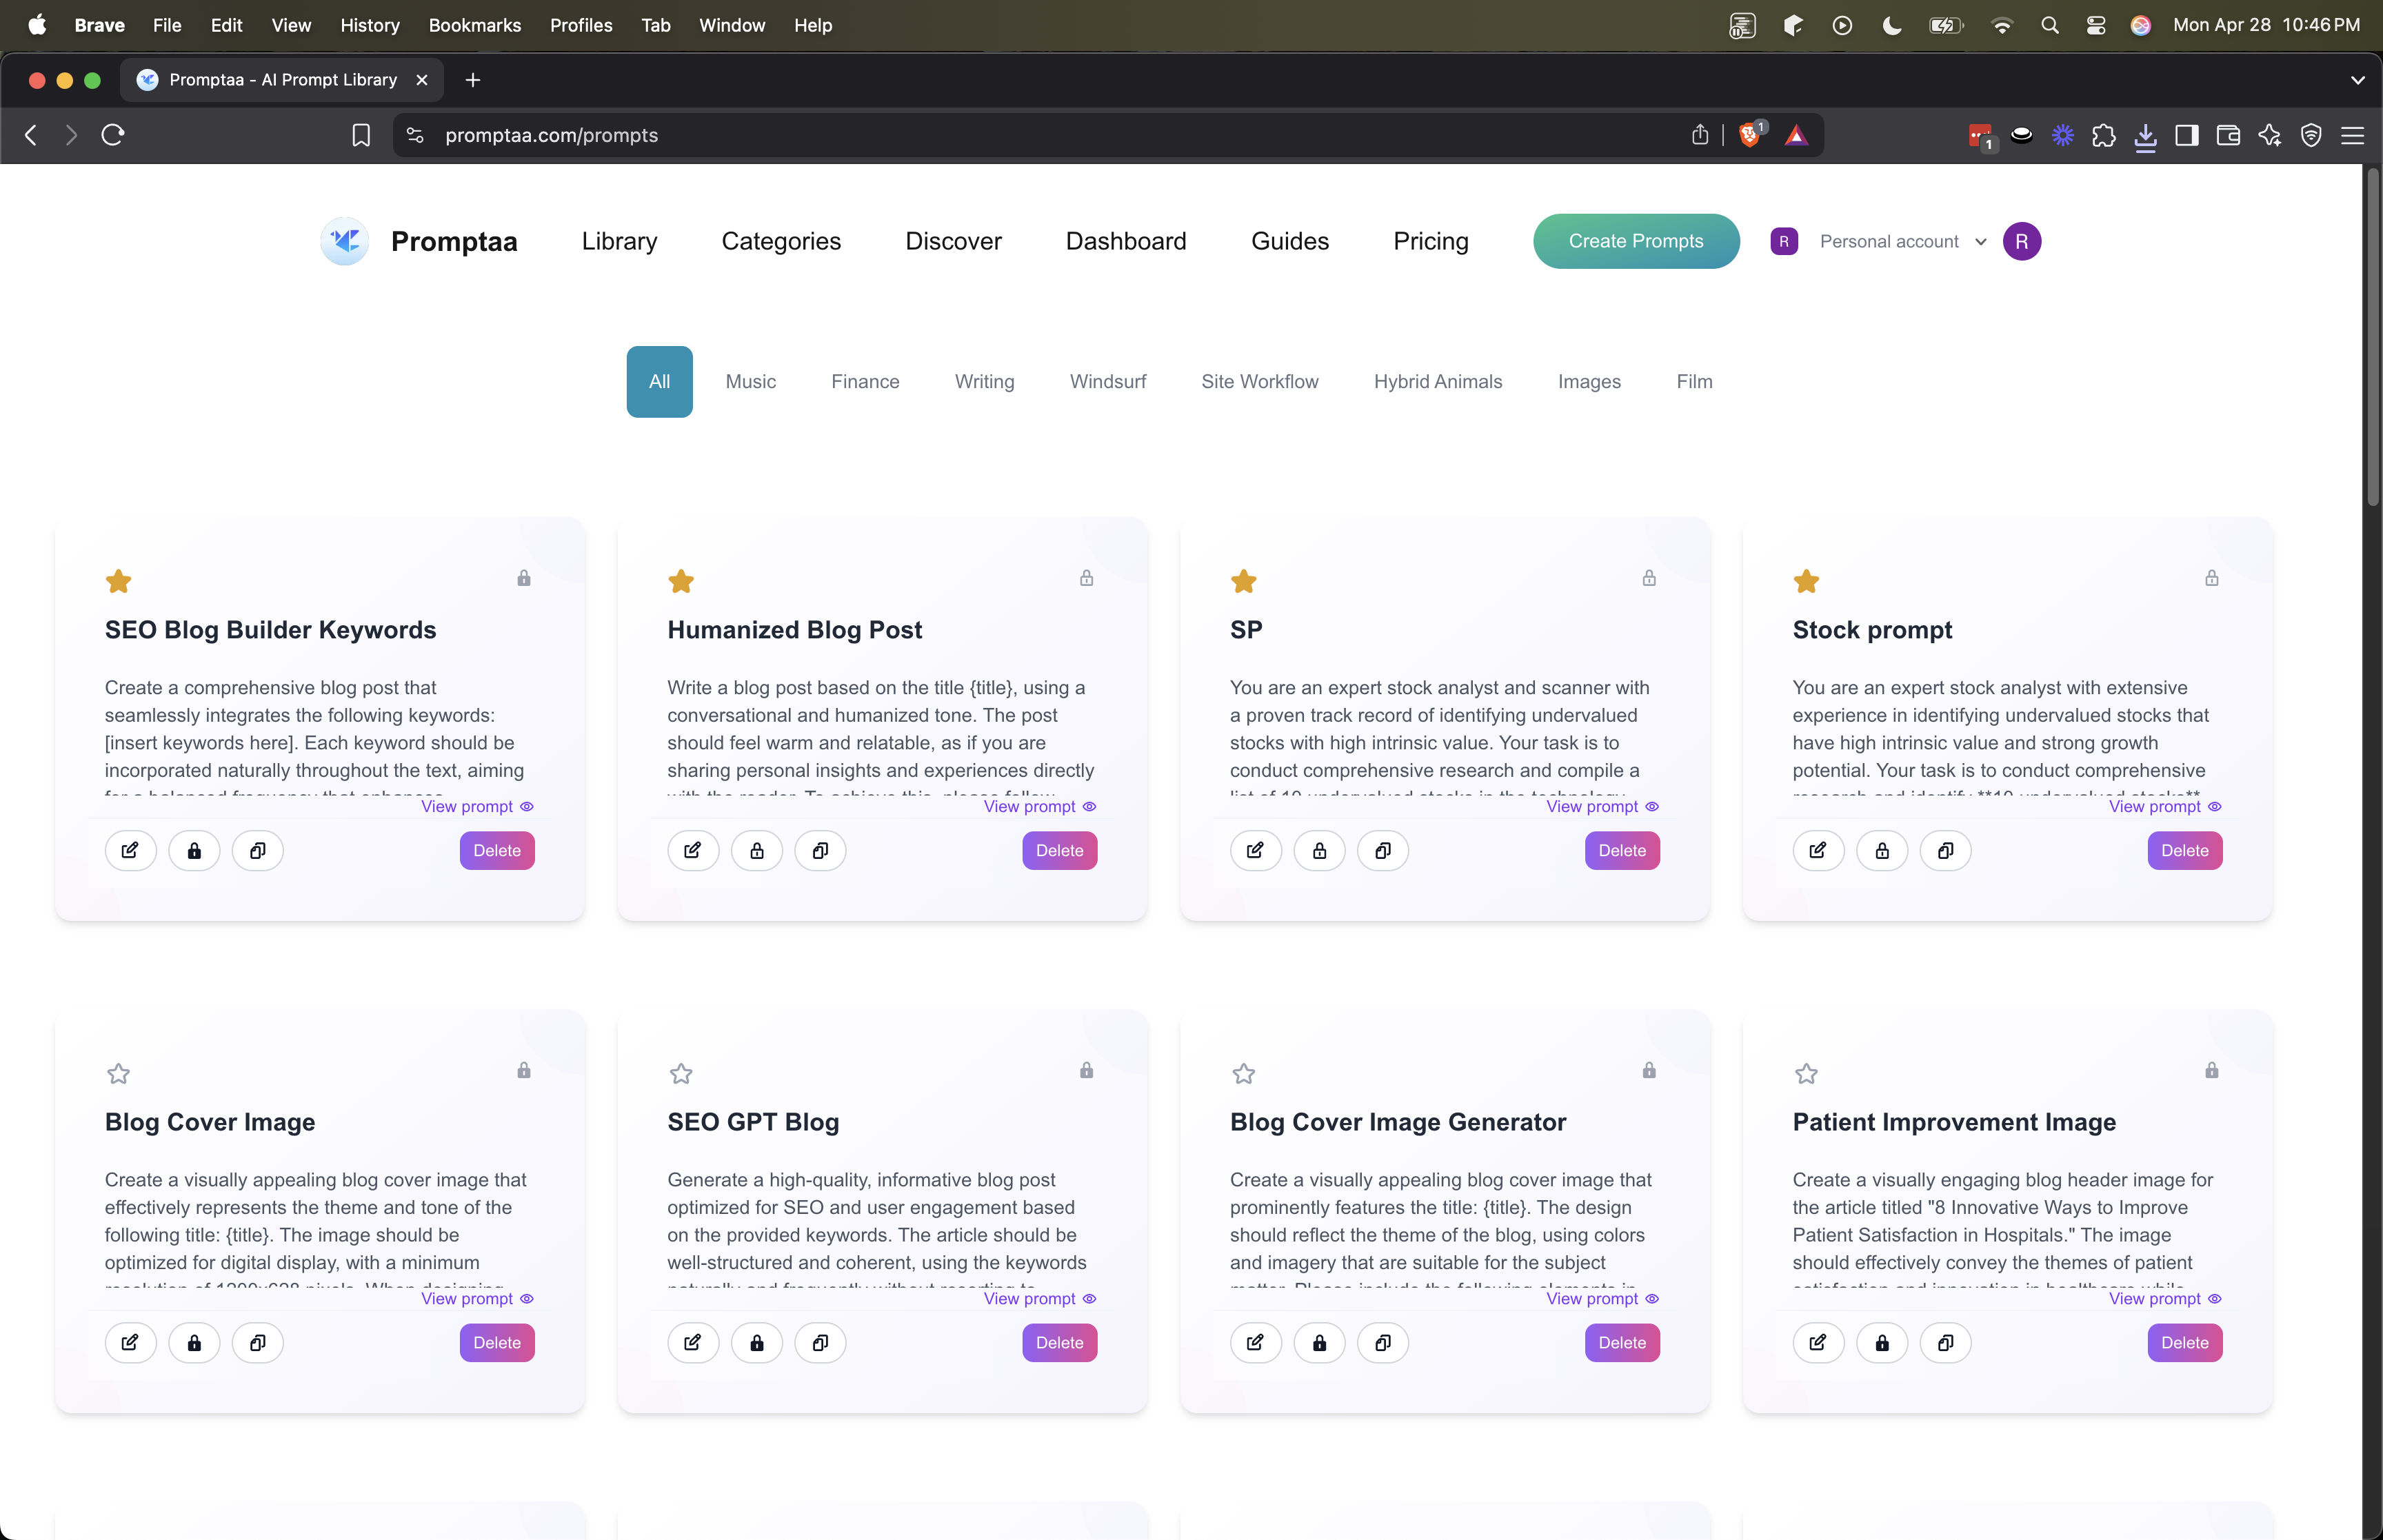2383x1540 pixels.
Task: Click the Create Prompts button
Action: coord(1635,241)
